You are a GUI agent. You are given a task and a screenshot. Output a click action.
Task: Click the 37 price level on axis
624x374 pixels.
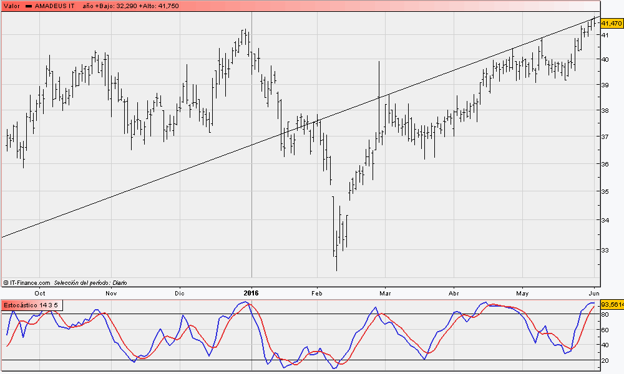[604, 137]
